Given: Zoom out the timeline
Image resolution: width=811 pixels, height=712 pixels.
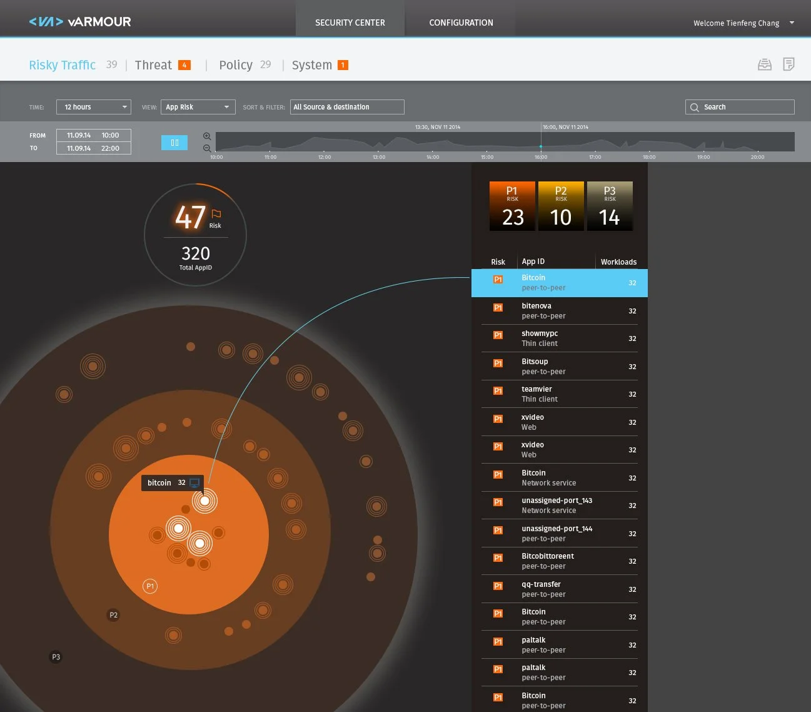Looking at the screenshot, I should pyautogui.click(x=207, y=148).
